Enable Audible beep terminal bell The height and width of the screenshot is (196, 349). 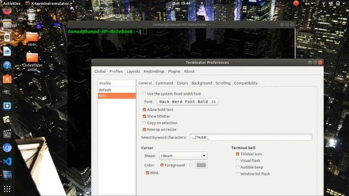point(238,167)
